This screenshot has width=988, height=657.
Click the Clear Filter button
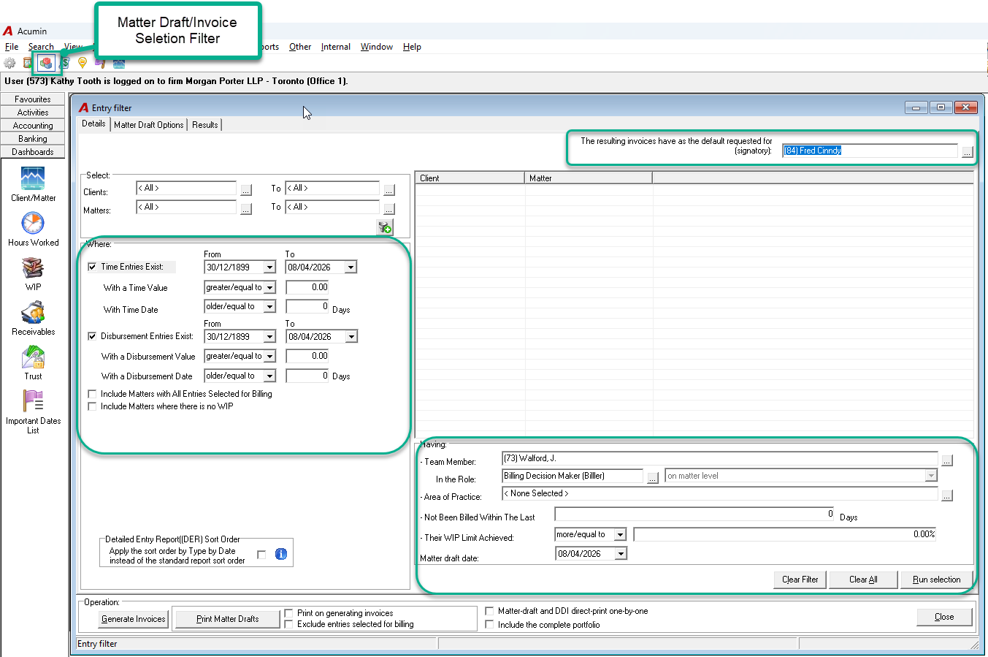[x=800, y=580]
